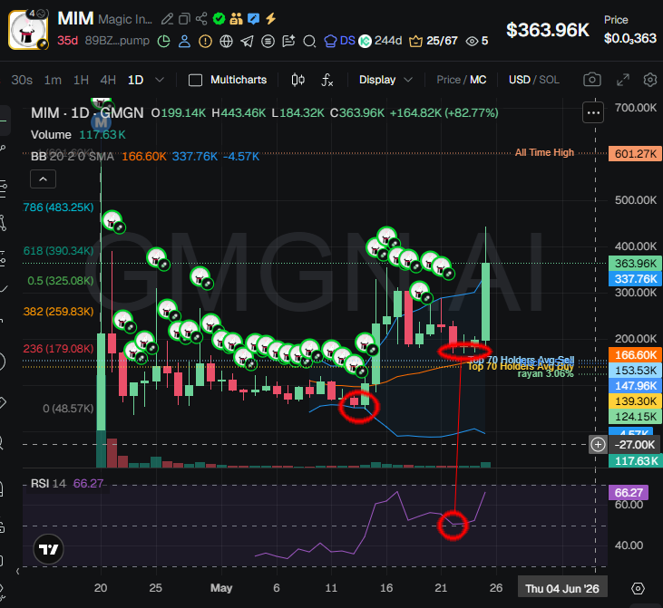The height and width of the screenshot is (608, 663).
Task: Click the bottom-right go-to-realtime target icon
Action: (x=638, y=588)
